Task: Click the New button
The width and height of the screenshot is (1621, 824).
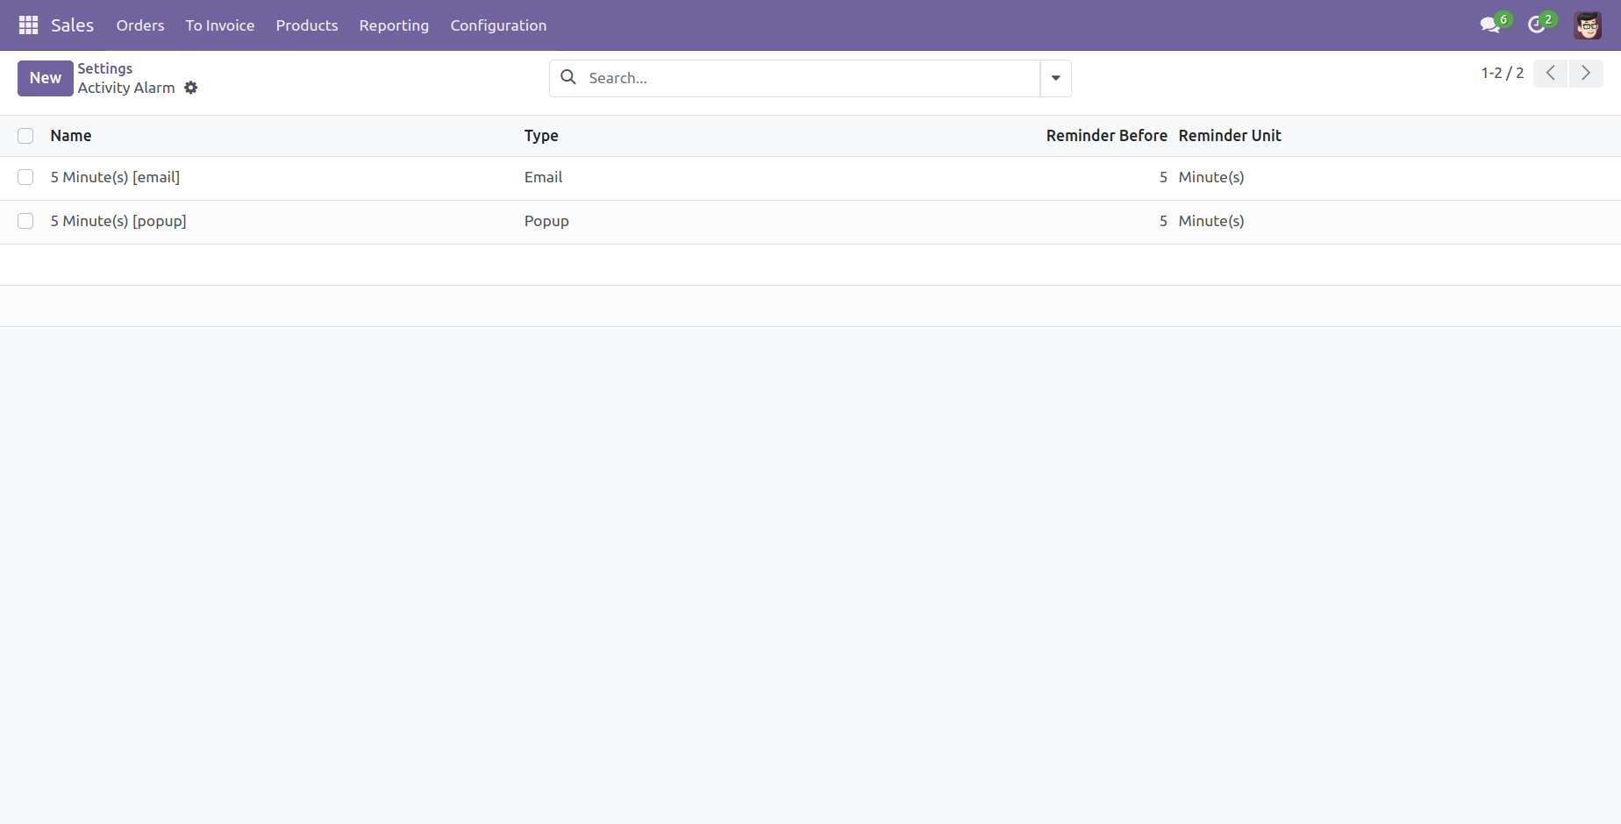Action: click(x=46, y=78)
